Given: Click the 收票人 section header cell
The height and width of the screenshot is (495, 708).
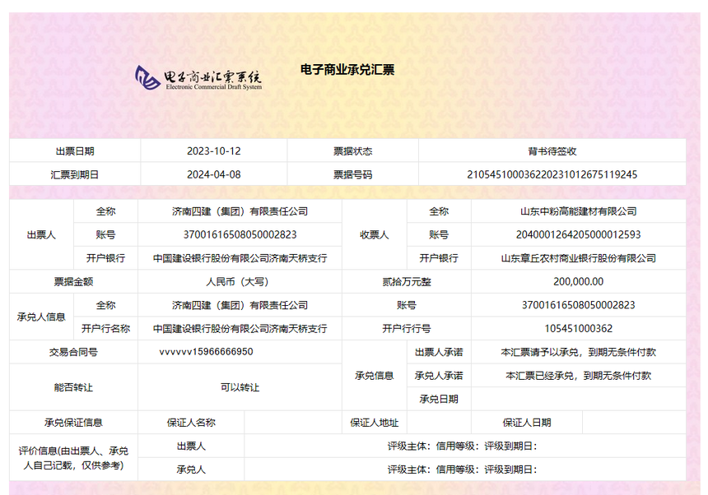Looking at the screenshot, I should click(x=375, y=234).
